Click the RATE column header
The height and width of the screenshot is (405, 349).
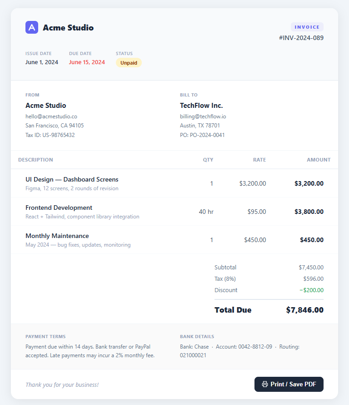(x=259, y=160)
